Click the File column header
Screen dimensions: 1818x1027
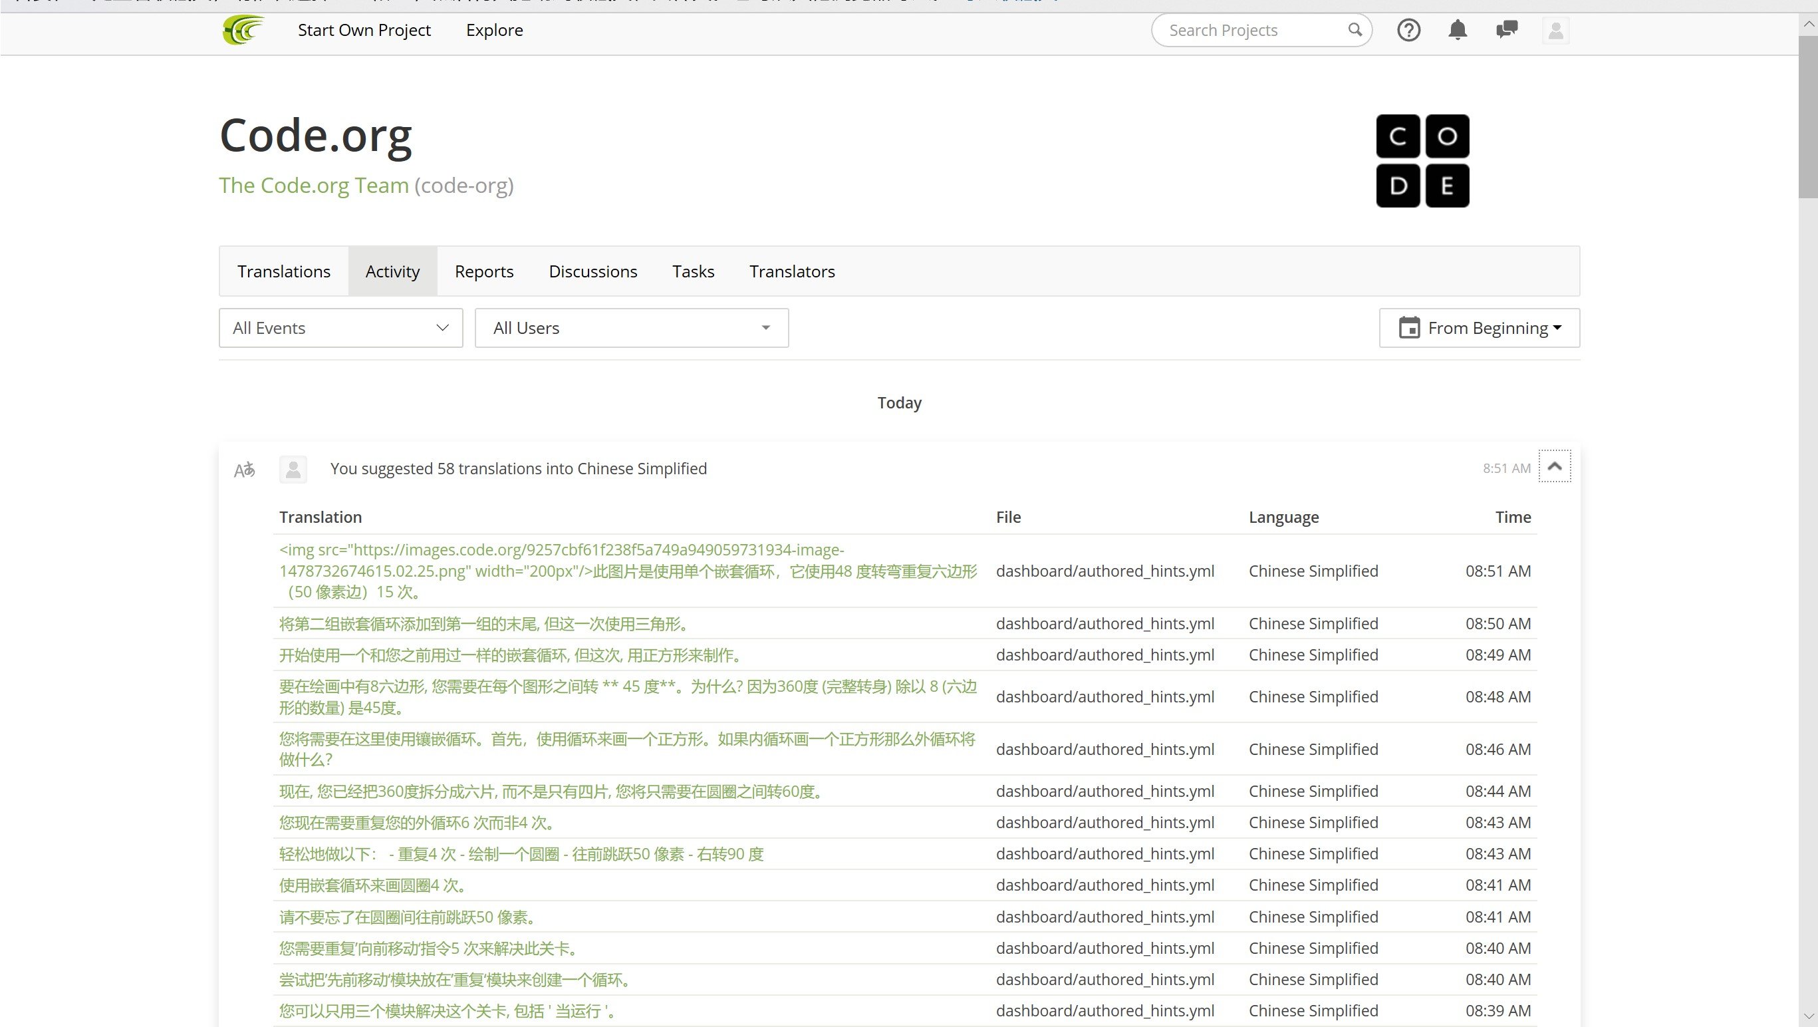(x=1008, y=517)
